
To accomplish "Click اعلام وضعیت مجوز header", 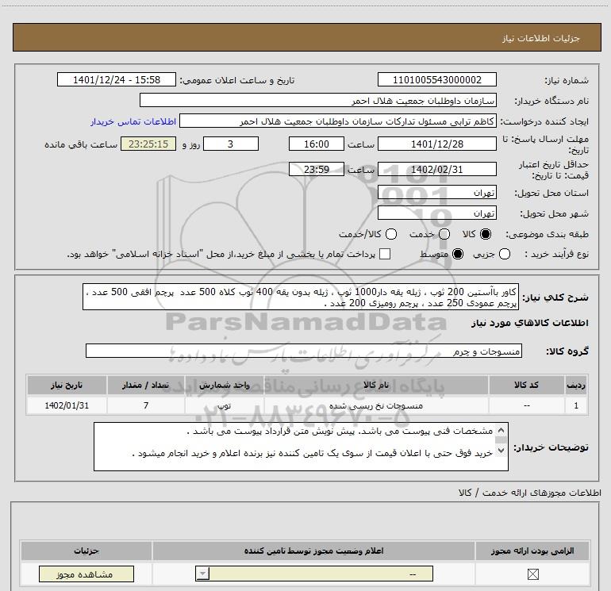I will [x=313, y=551].
